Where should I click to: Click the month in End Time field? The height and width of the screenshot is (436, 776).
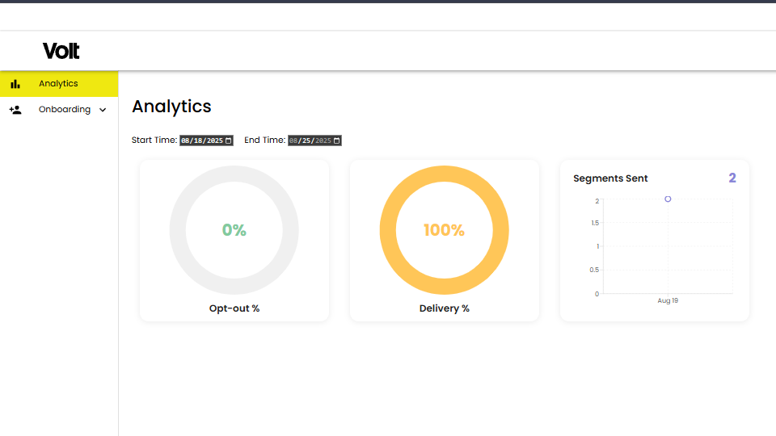pyautogui.click(x=293, y=140)
